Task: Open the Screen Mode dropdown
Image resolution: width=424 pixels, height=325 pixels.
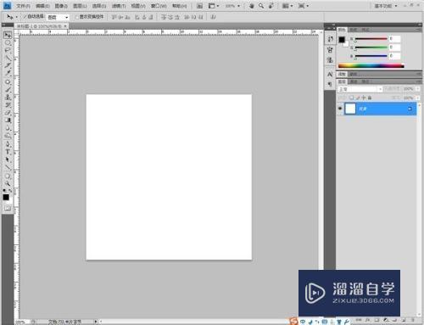Action: [x=304, y=6]
